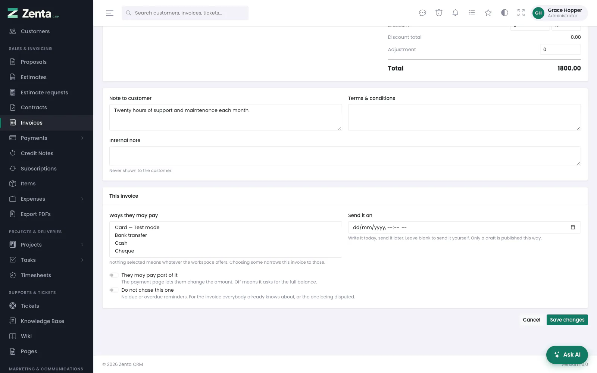Expand the Tasks submenu chevron
Image resolution: width=597 pixels, height=373 pixels.
click(x=82, y=260)
